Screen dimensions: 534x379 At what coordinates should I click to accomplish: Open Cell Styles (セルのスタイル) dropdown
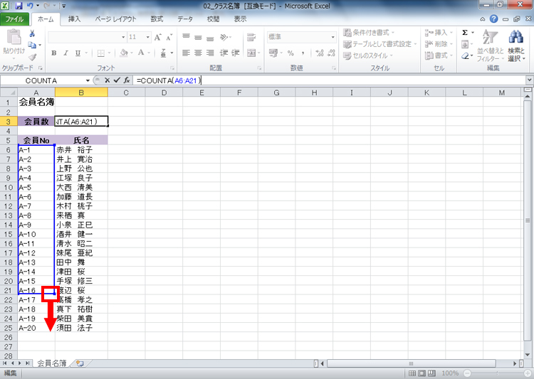point(368,55)
